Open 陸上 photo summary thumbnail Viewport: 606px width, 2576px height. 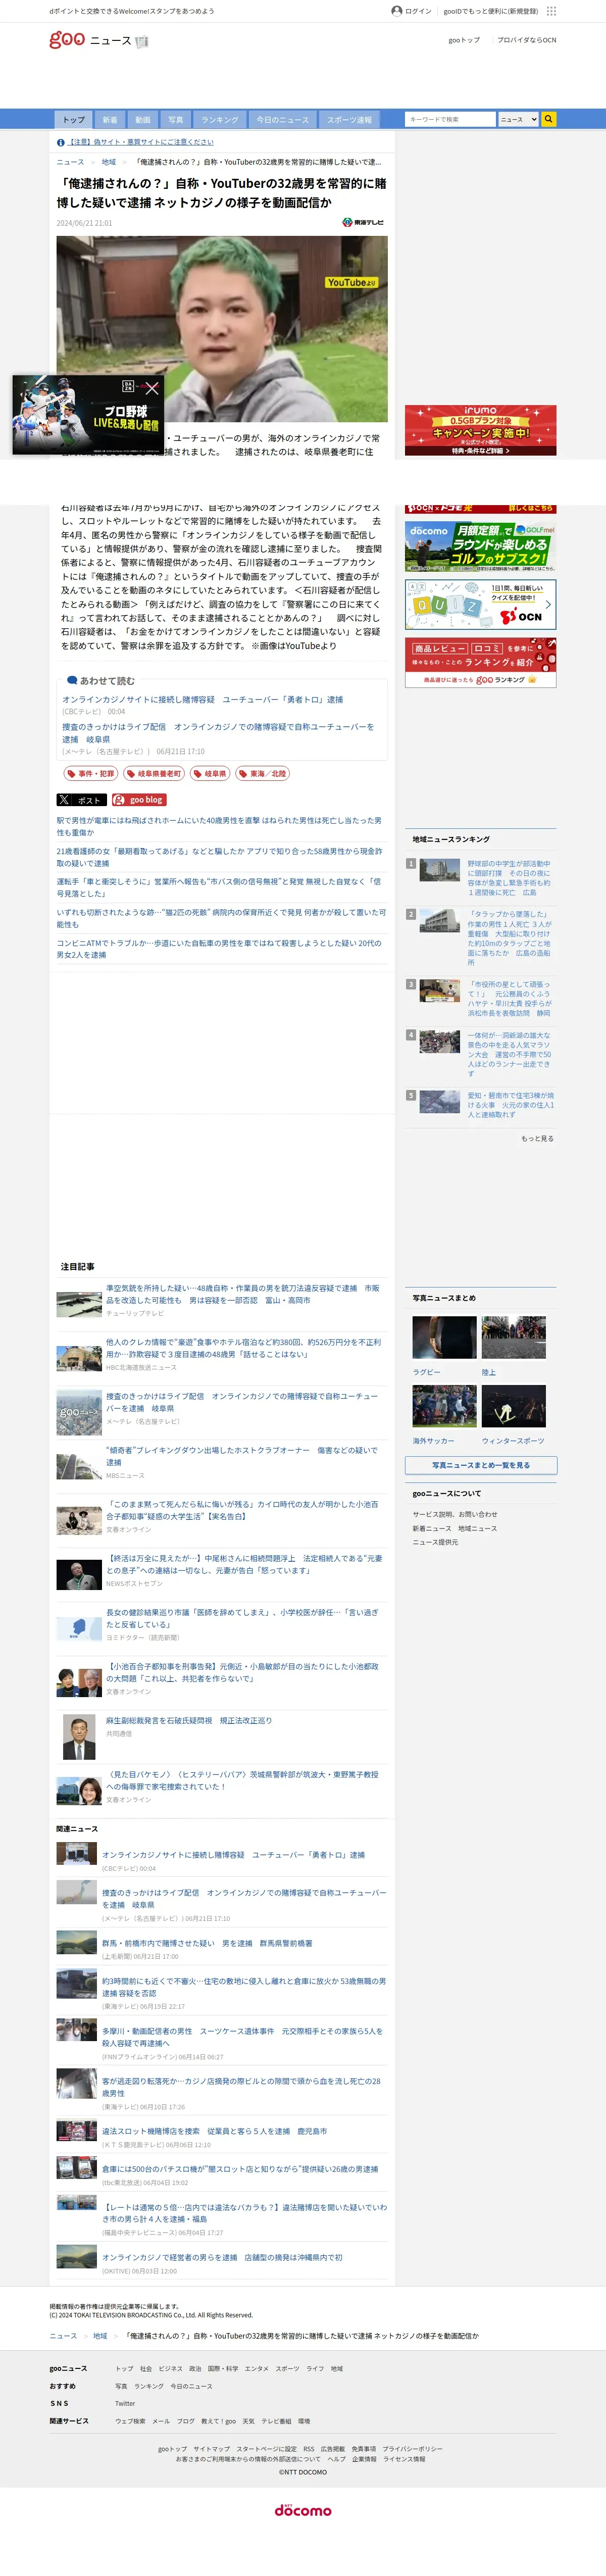point(513,1338)
